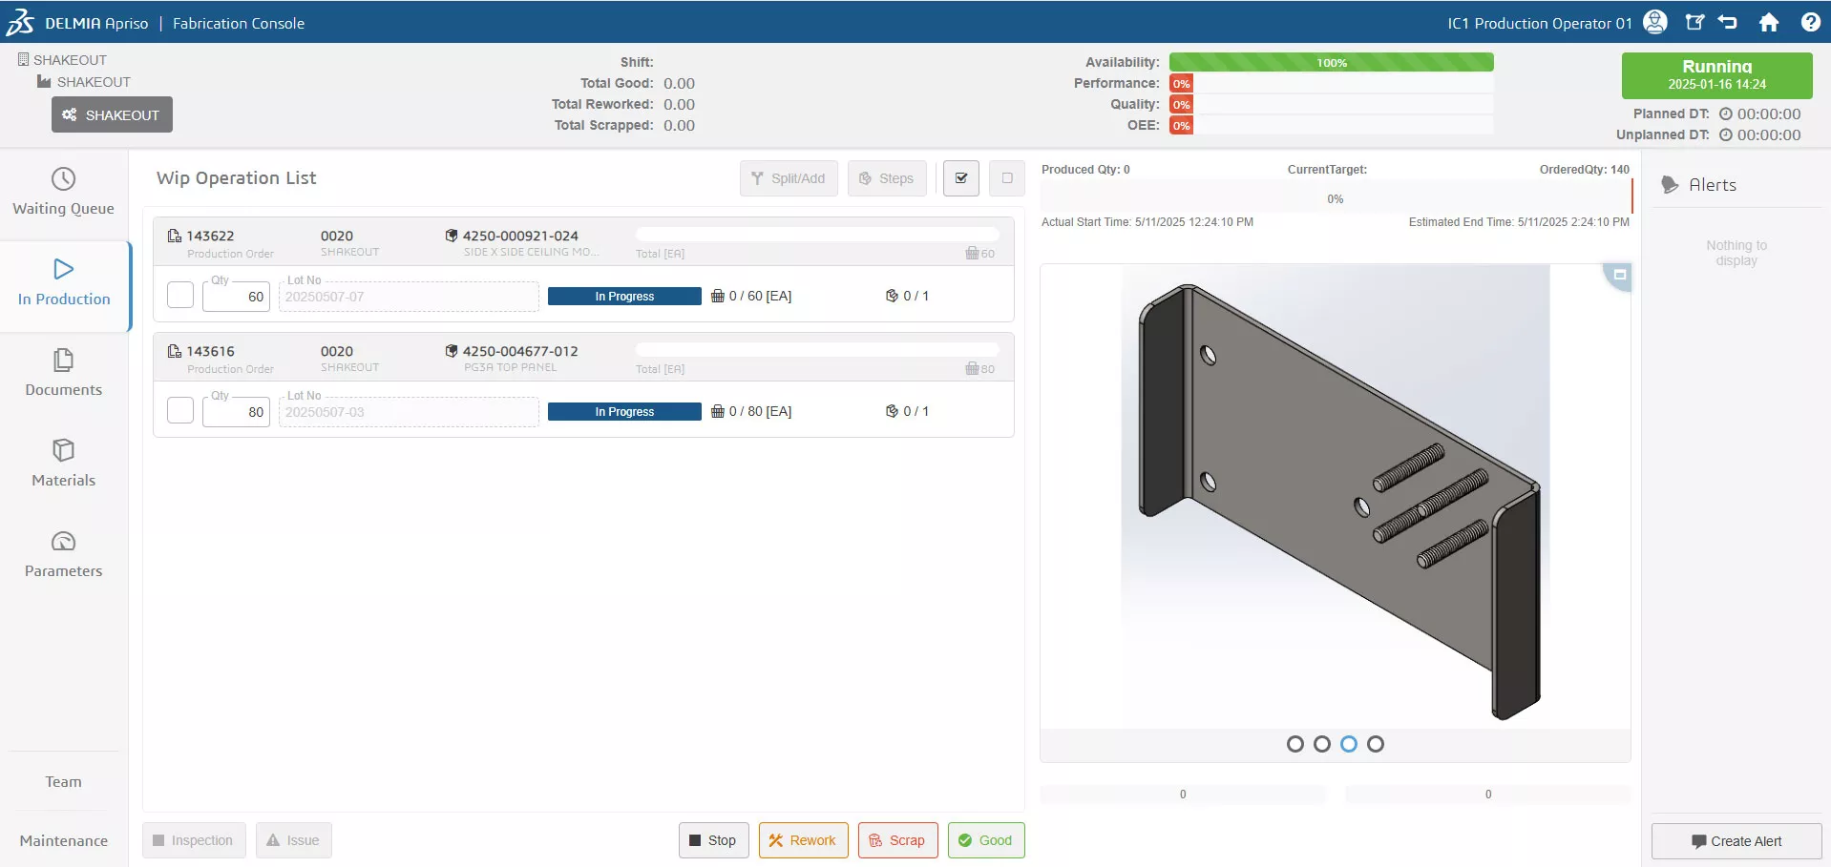The width and height of the screenshot is (1831, 867).
Task: Open the Documents sidebar icon
Action: (x=63, y=361)
